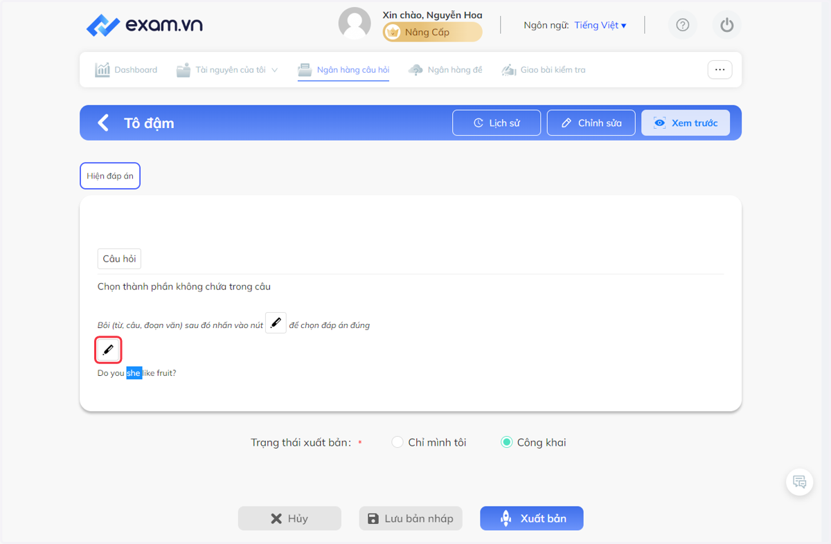The image size is (831, 544).
Task: Click the Nâng Cấp upgrade badge
Action: pos(433,32)
